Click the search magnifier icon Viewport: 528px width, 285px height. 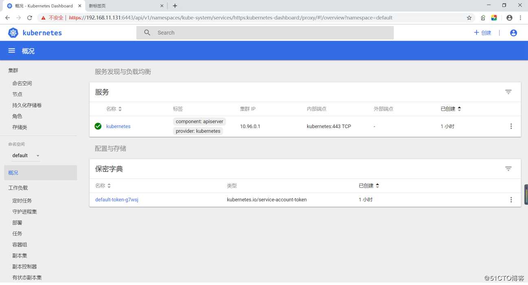tap(147, 33)
